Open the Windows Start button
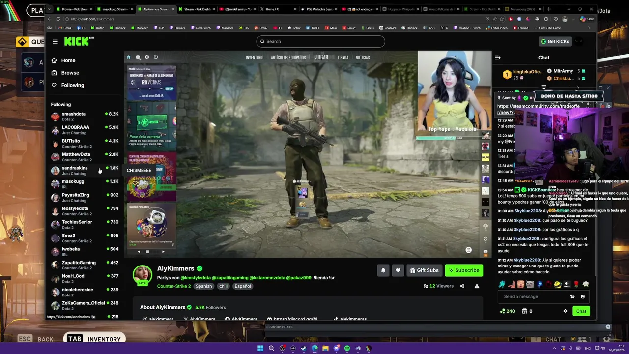 click(x=260, y=348)
